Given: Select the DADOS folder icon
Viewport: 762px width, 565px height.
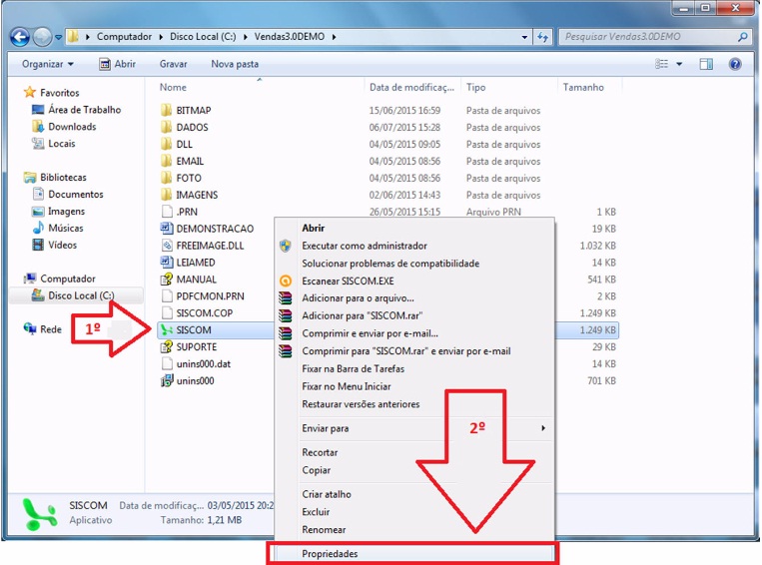Looking at the screenshot, I should (x=166, y=128).
